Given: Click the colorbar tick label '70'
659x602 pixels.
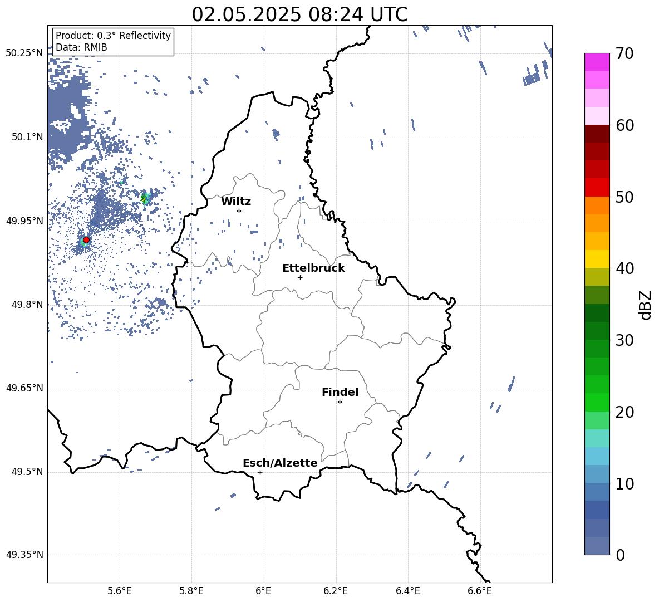Looking at the screenshot, I should (x=624, y=53).
